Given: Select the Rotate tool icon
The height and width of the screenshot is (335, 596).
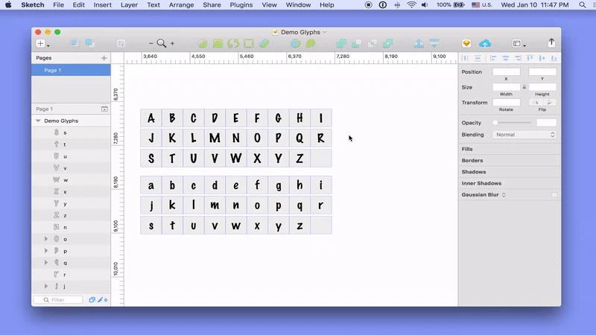Looking at the screenshot, I should pos(233,43).
